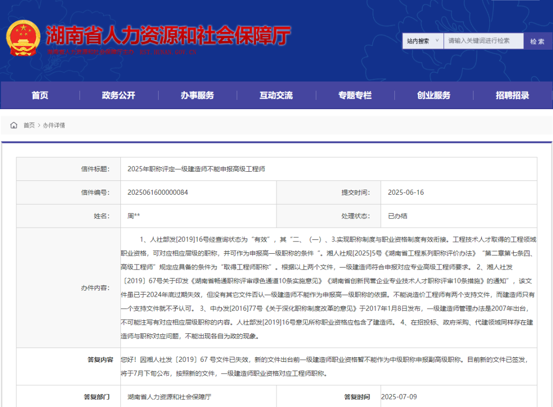
Task: Open the 创业服务 navigation item
Action: point(434,95)
